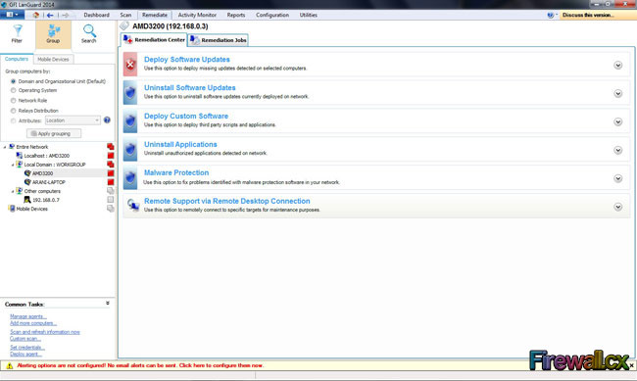637x381 pixels.
Task: Open Deploy Software Updates heading link
Action: click(187, 60)
